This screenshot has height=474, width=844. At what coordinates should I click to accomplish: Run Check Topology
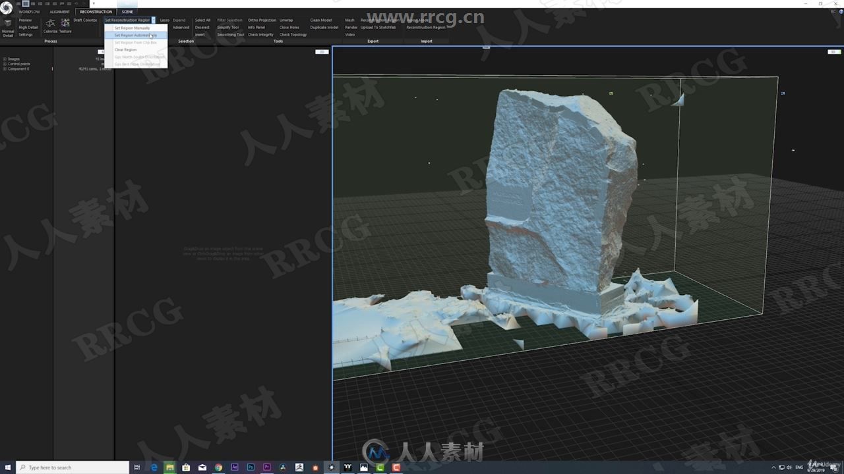293,35
